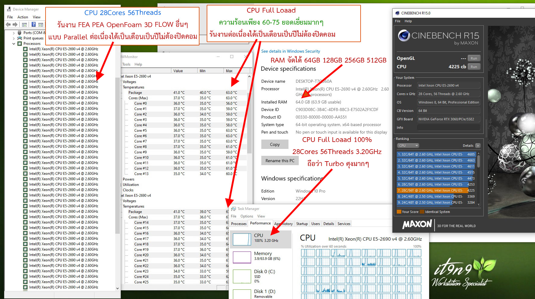Run the CPU benchmark in Cinebench
The height and width of the screenshot is (299, 535).
474,67
